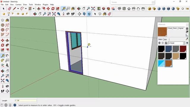Screen dimensions: 190x107
Task: Switch to Select tab in Materials panel
Action: click(x=160, y=39)
